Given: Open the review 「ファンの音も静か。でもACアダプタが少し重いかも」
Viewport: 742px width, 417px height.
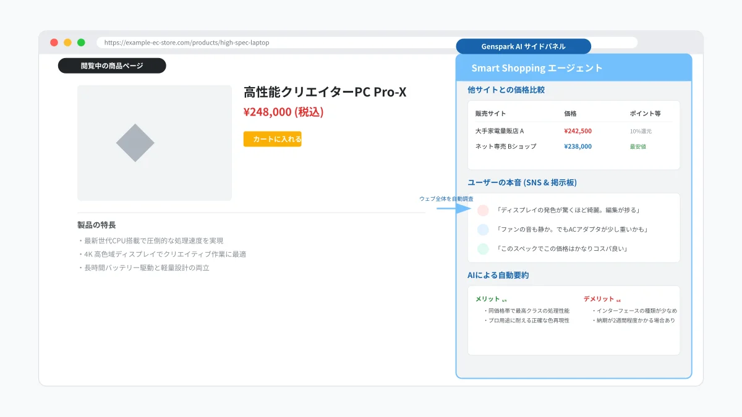Looking at the screenshot, I should [x=572, y=230].
